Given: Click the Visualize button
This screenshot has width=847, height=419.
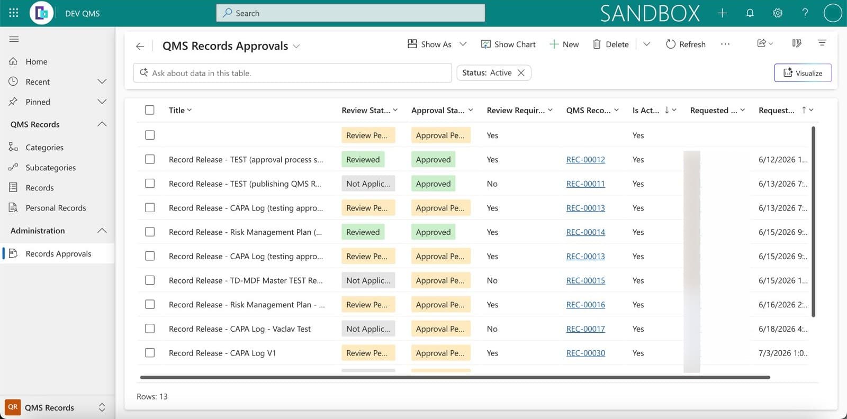Looking at the screenshot, I should 803,73.
